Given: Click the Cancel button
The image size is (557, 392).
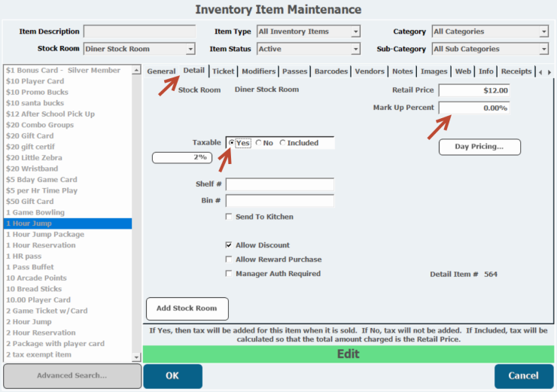Looking at the screenshot, I should (x=523, y=375).
